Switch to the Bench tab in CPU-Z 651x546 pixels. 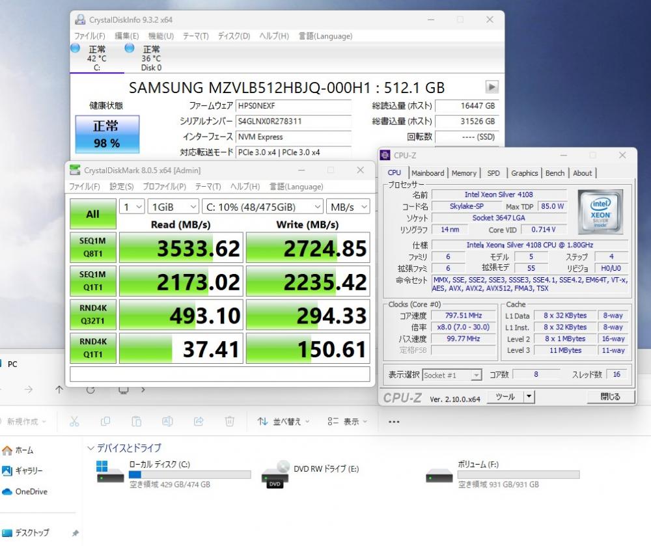[555, 173]
